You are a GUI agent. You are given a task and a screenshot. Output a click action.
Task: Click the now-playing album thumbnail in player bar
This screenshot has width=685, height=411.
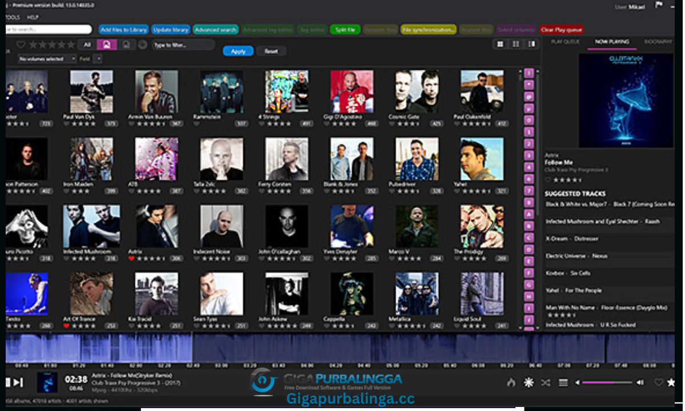tap(47, 382)
